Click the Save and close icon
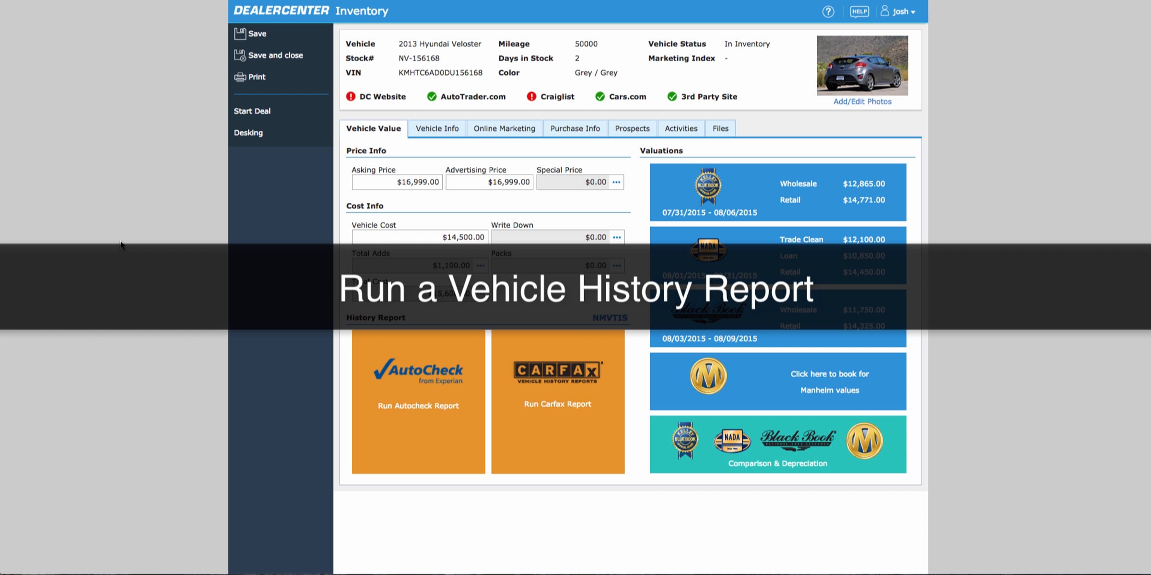 (x=240, y=55)
